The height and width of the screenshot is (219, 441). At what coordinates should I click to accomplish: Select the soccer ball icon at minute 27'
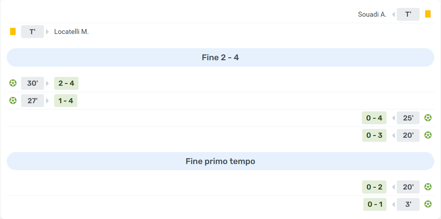tap(13, 101)
